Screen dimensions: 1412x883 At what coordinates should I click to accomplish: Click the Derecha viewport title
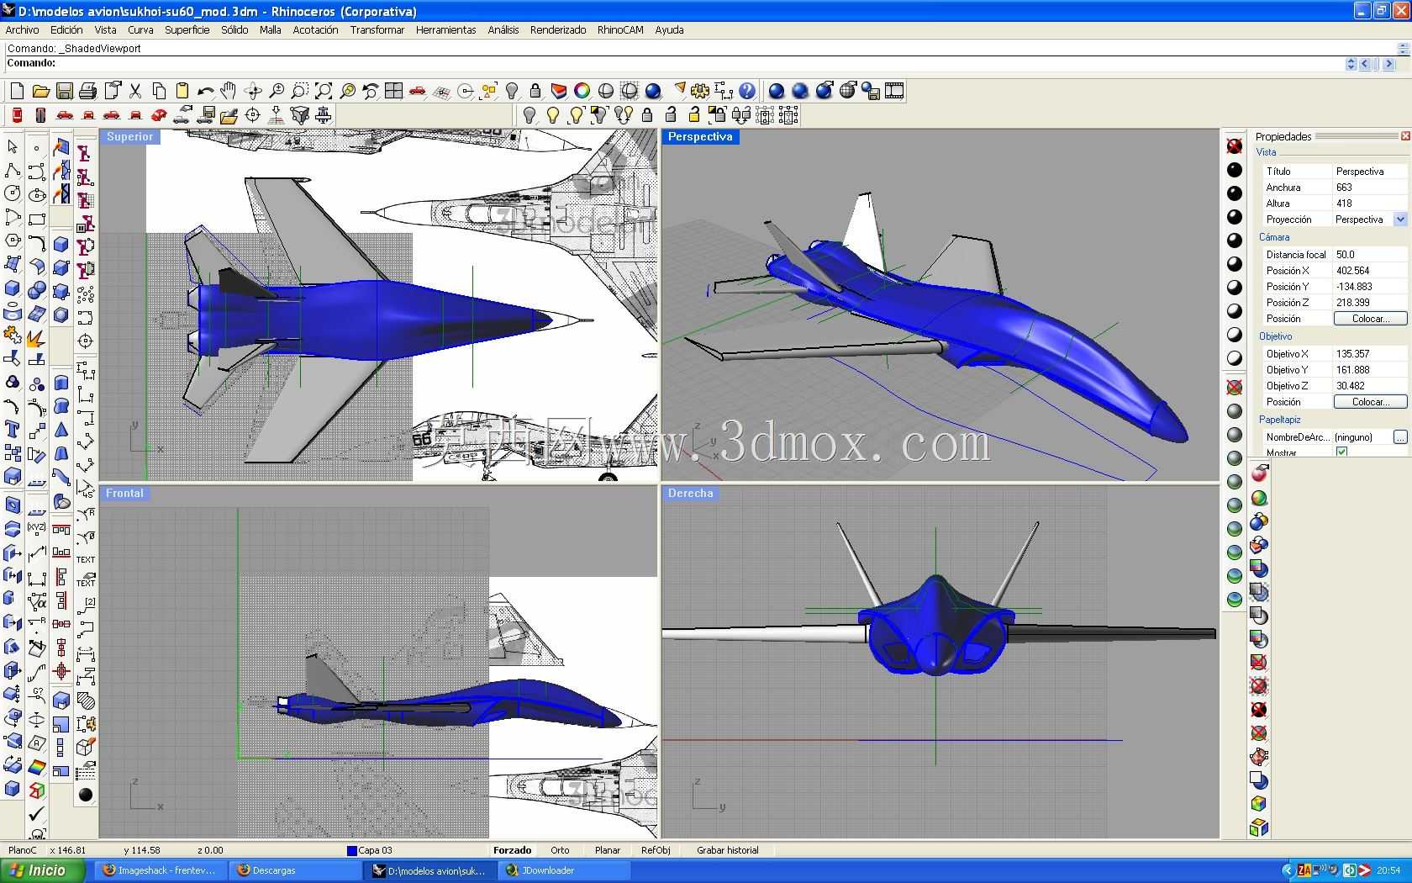click(691, 494)
